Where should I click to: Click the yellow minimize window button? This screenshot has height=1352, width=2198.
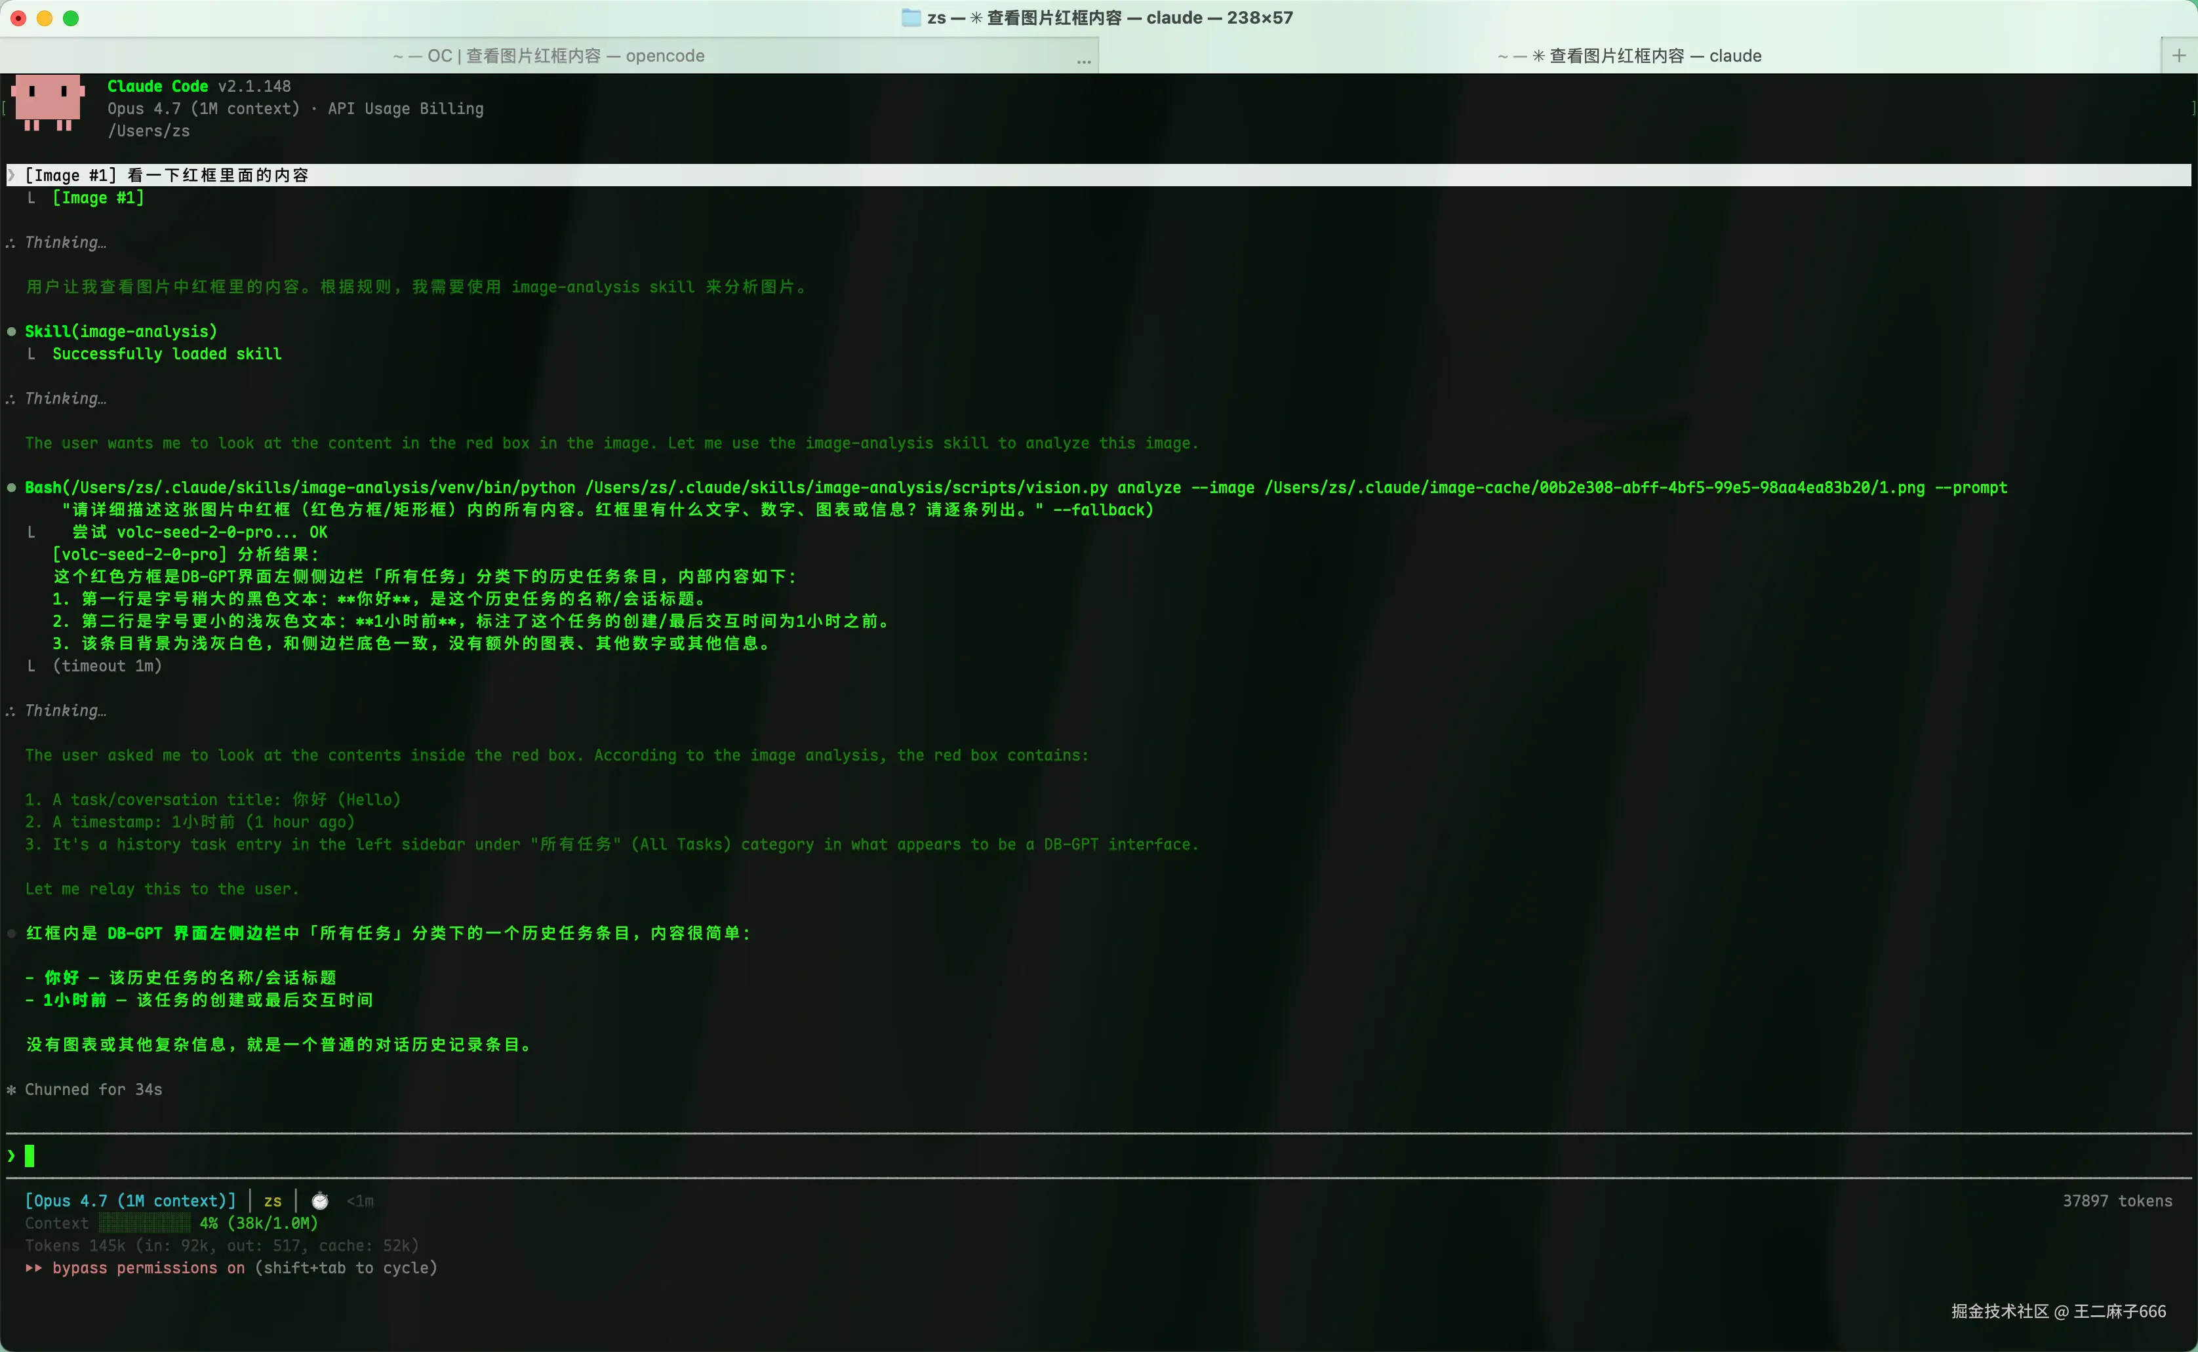tap(44, 18)
